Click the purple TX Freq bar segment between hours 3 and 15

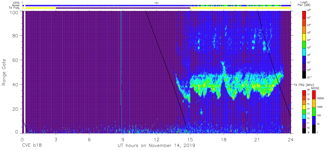(123, 8)
